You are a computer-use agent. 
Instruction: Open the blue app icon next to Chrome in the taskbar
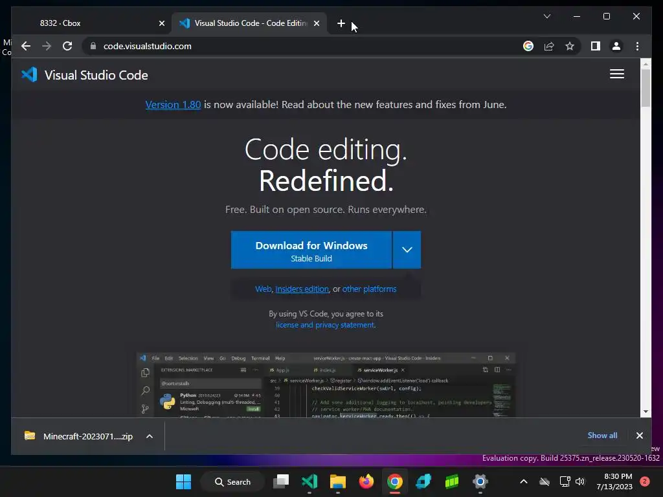(x=423, y=481)
